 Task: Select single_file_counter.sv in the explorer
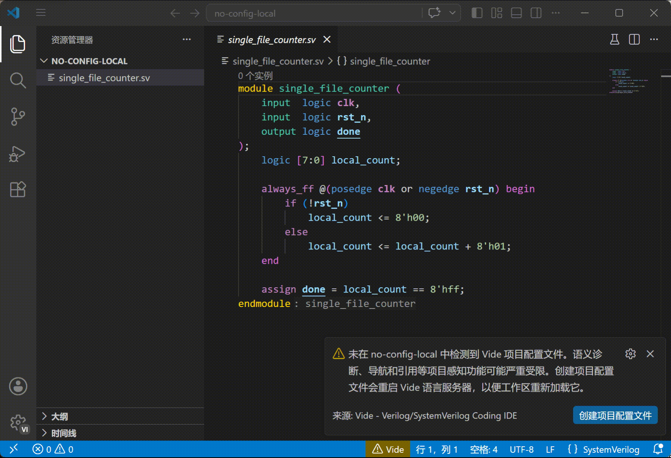(x=120, y=78)
